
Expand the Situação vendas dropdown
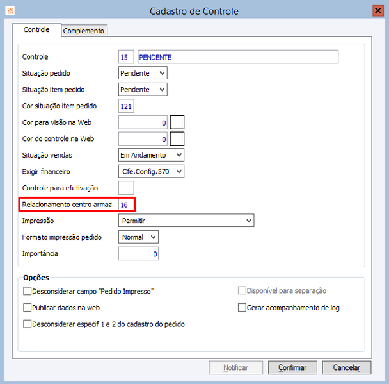click(x=151, y=155)
